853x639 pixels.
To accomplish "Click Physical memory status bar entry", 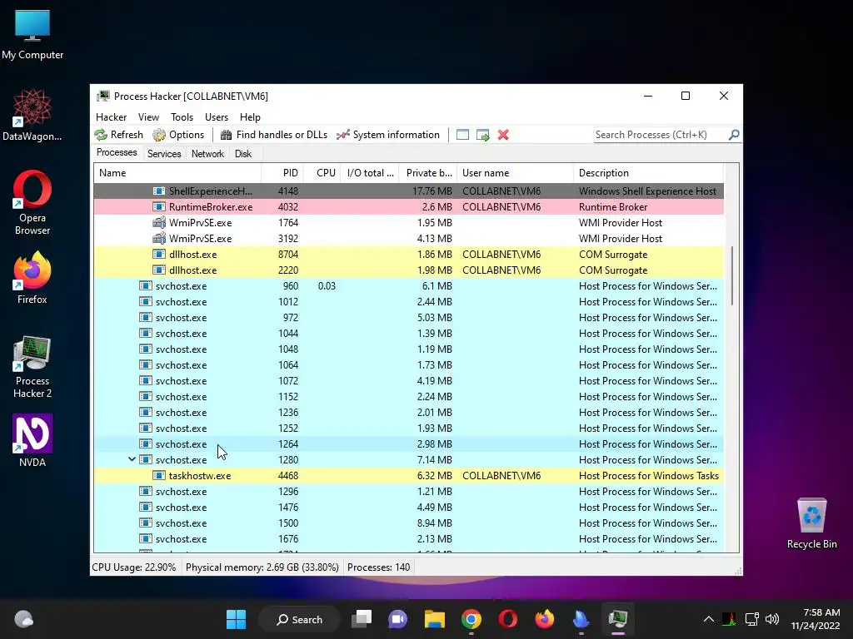I will (262, 567).
